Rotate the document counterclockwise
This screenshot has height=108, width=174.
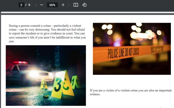[x=84, y=5]
